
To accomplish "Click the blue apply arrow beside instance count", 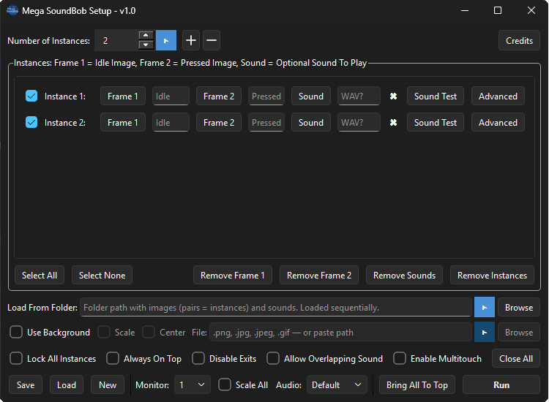I will 166,40.
